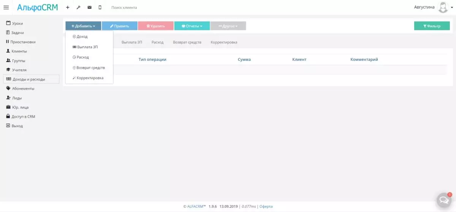Viewport: 456px width, 212px height.
Task: Click the pause icon beside Приостановки
Action: coord(7,42)
